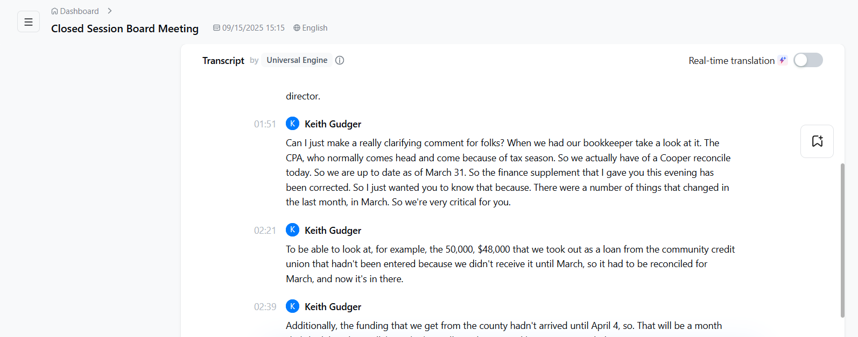Click the globe language icon
This screenshot has height=337, width=858.
click(x=297, y=28)
